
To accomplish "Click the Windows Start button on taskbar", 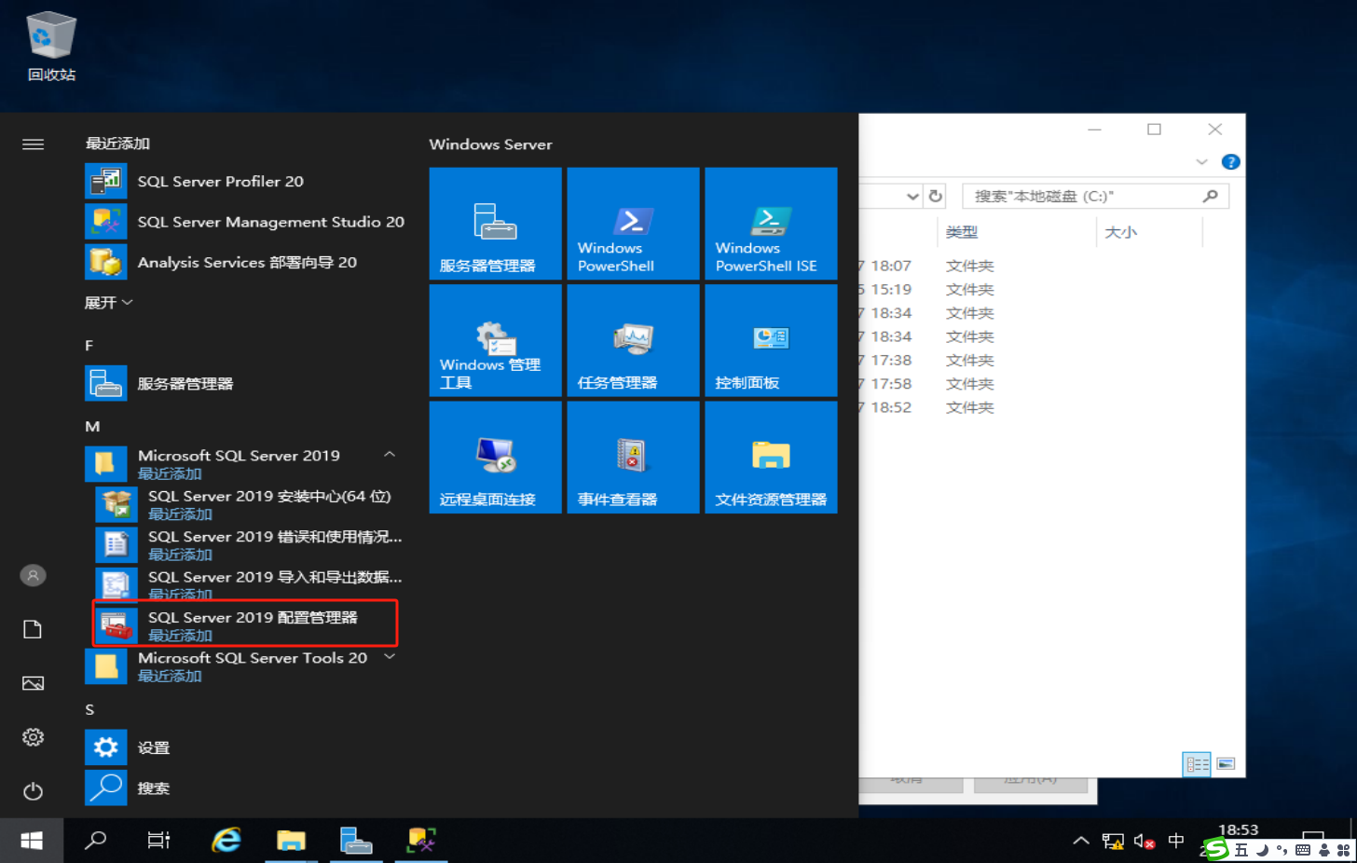I will pyautogui.click(x=32, y=841).
